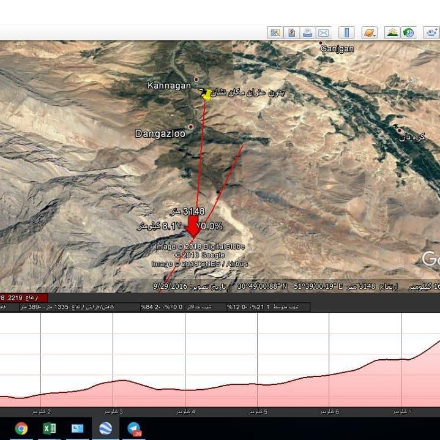440x440 pixels.
Task: Select the Ruler measuring tool
Action: coord(346,32)
